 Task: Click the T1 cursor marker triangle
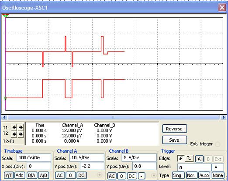click(5, 16)
